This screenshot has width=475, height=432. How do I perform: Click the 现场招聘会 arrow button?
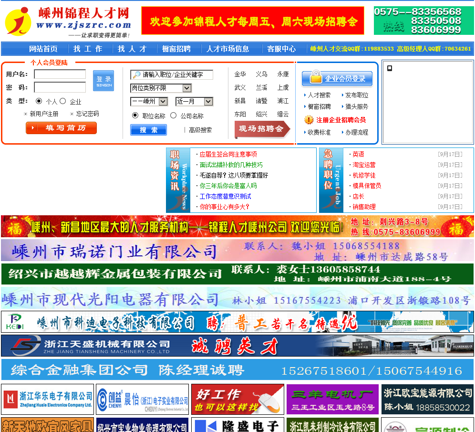coord(262,129)
